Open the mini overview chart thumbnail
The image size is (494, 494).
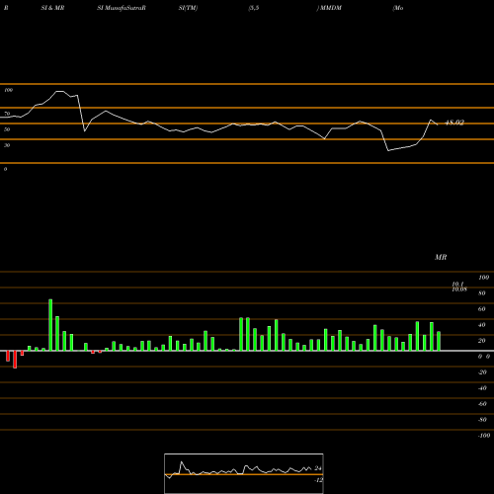pos(244,473)
